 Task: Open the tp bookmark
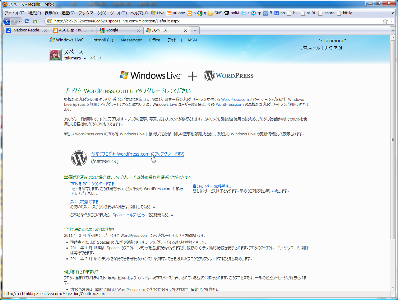coord(256,13)
